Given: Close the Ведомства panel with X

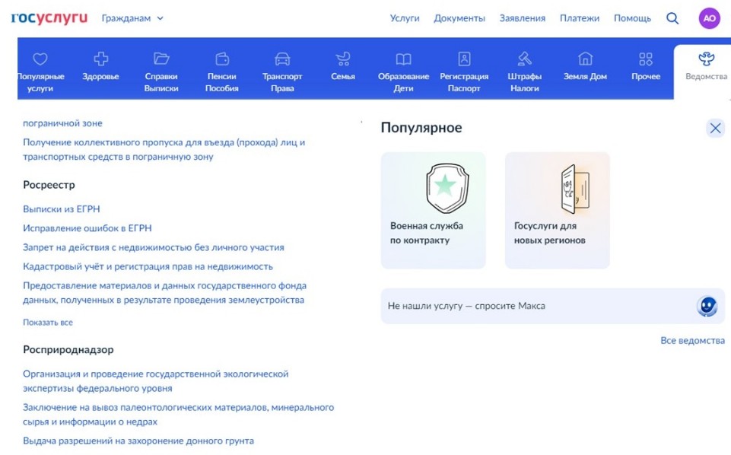Looking at the screenshot, I should click(715, 128).
